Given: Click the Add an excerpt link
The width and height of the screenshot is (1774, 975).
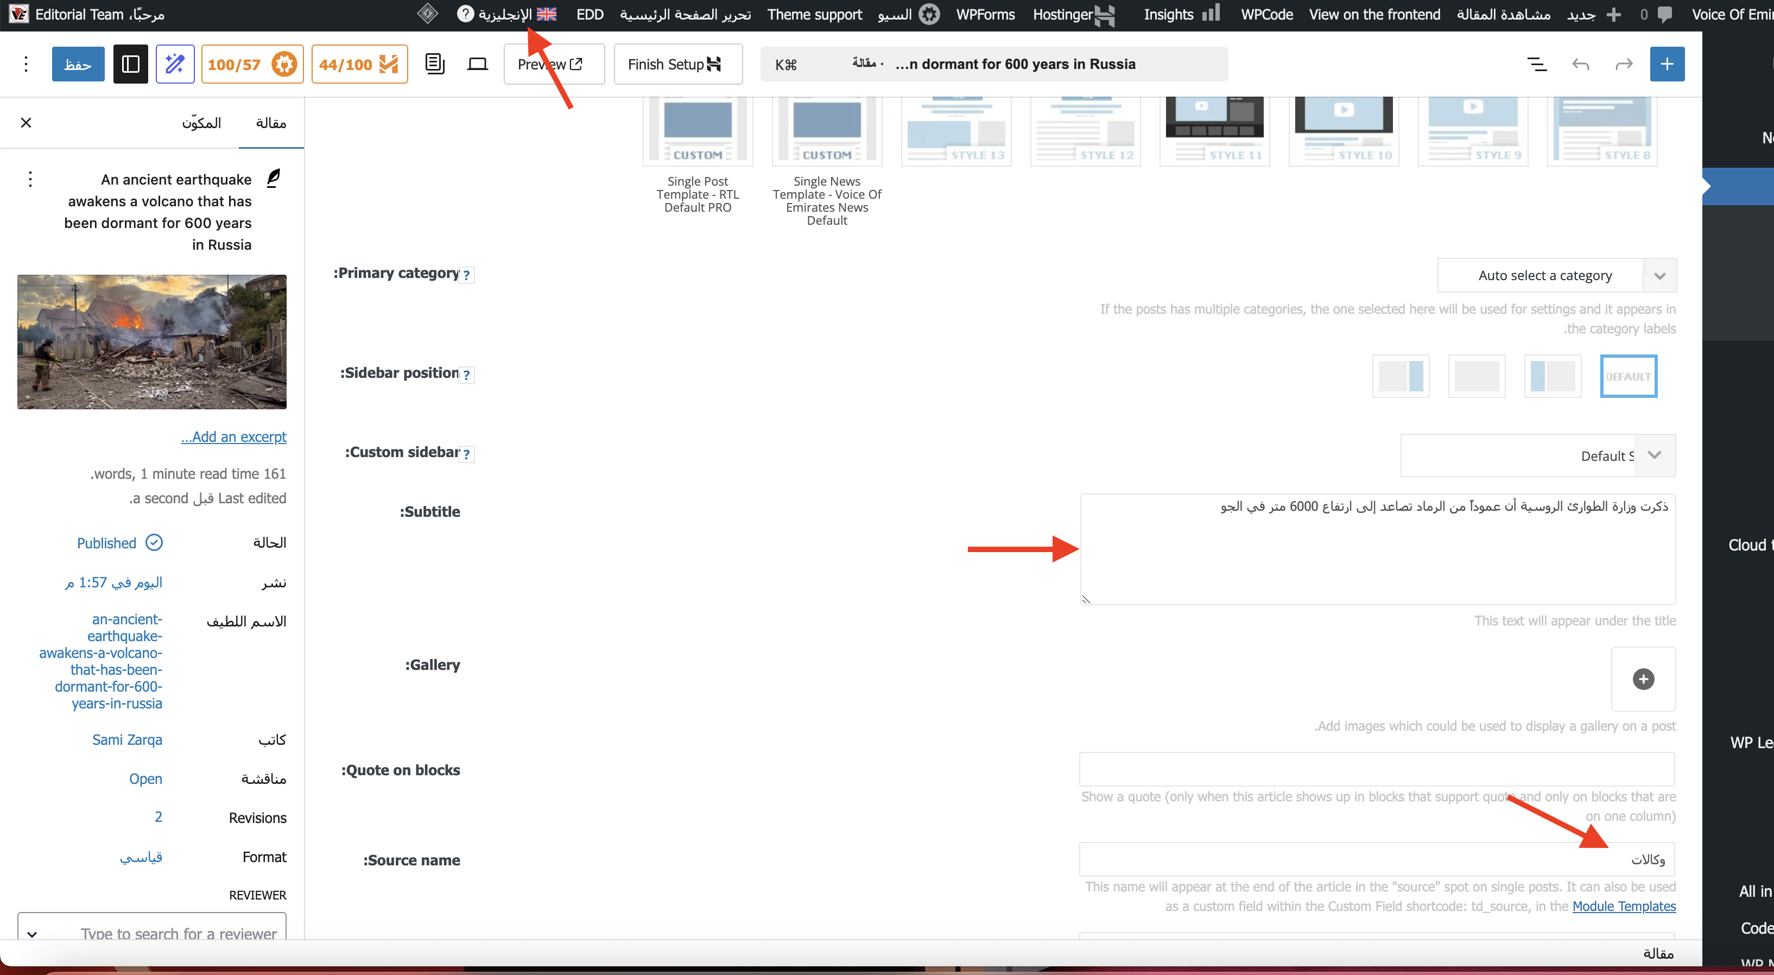Looking at the screenshot, I should (233, 436).
